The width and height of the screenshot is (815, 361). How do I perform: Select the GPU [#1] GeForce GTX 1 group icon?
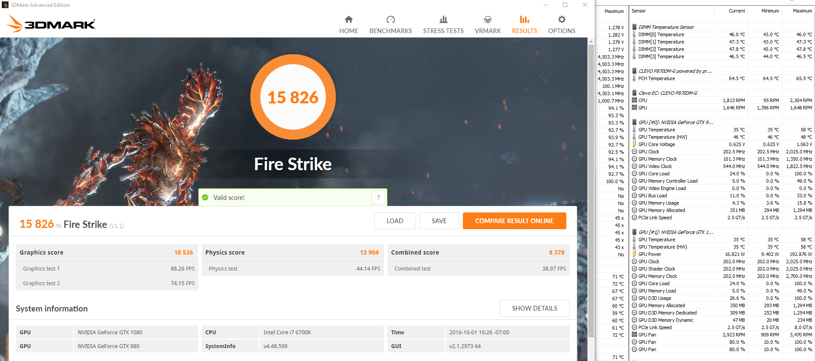pos(634,232)
